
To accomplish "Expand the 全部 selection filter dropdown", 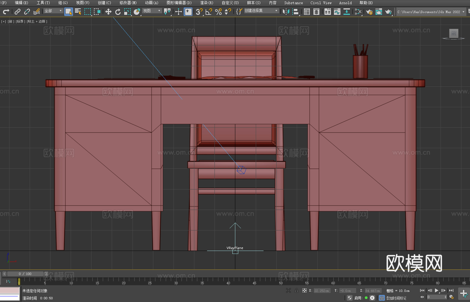I will pos(53,11).
